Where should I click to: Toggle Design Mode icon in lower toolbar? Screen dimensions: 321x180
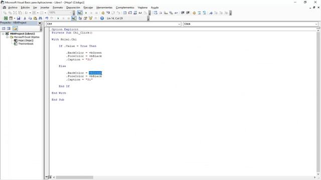tap(74, 18)
